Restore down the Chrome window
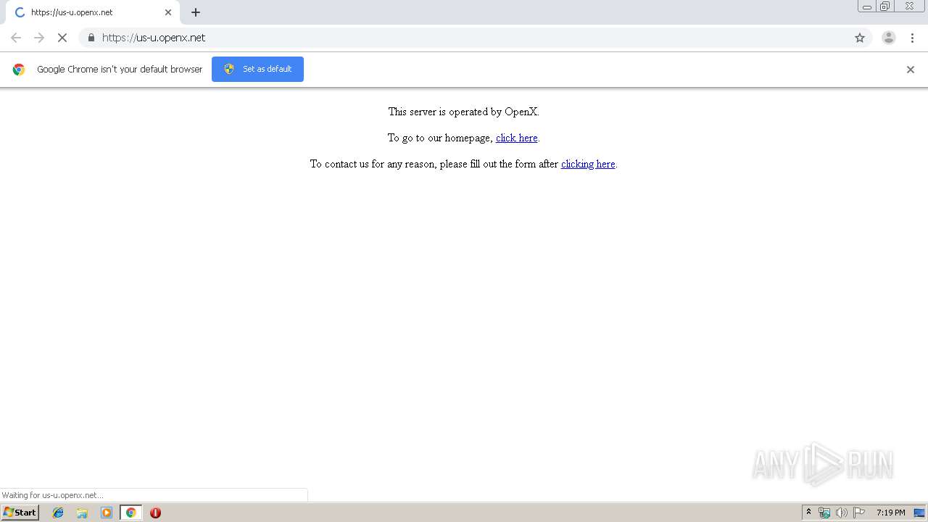 [885, 7]
